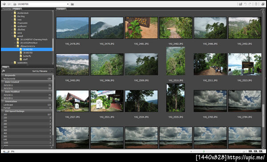Click the smaller thumbnail size icon

pos(191,151)
